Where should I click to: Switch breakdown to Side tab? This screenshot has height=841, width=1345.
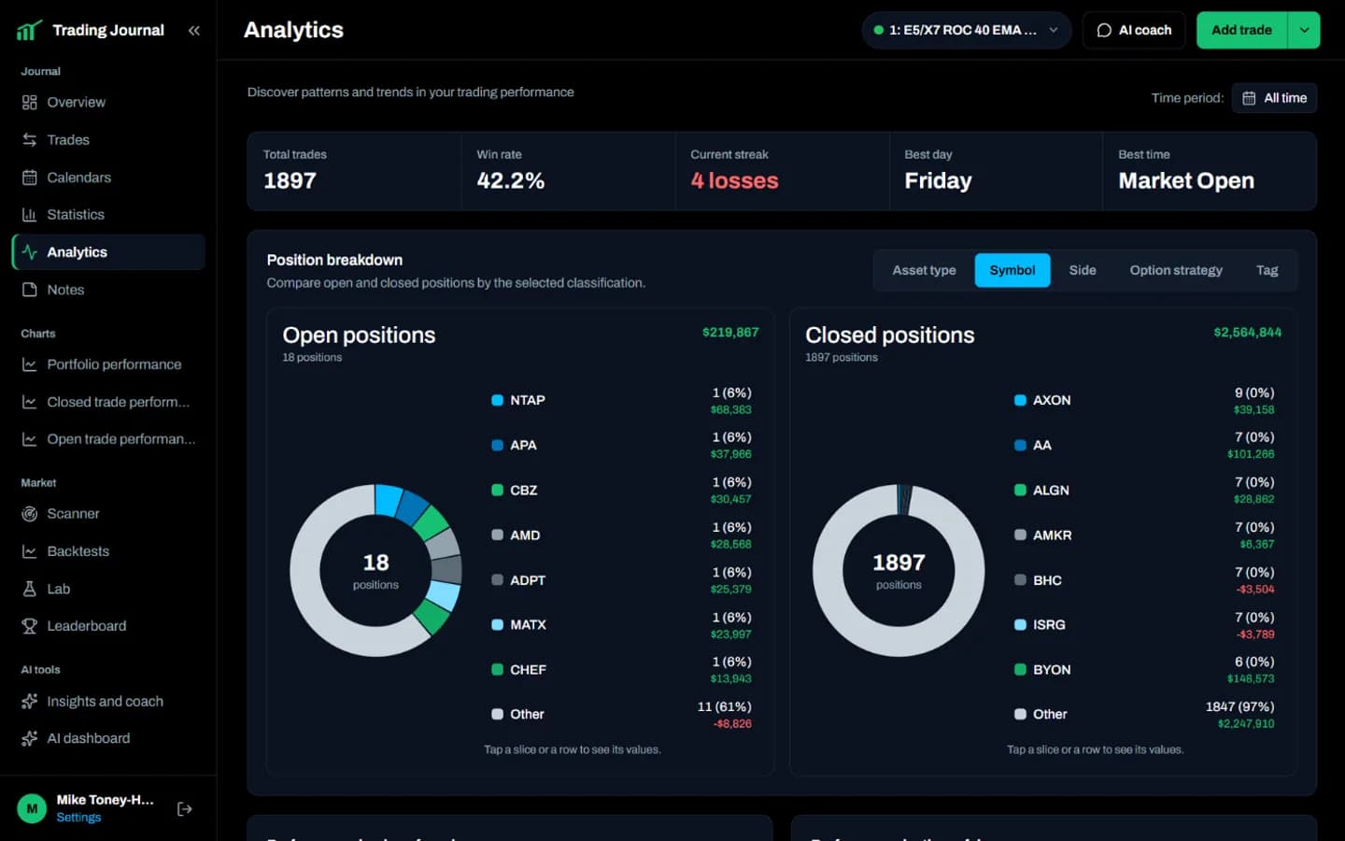pos(1083,270)
